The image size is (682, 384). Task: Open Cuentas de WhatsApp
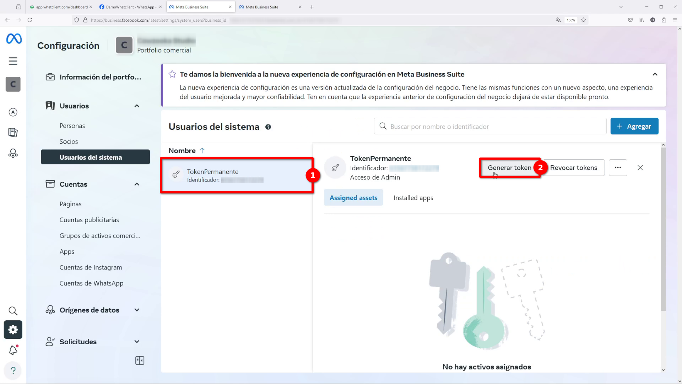(91, 283)
